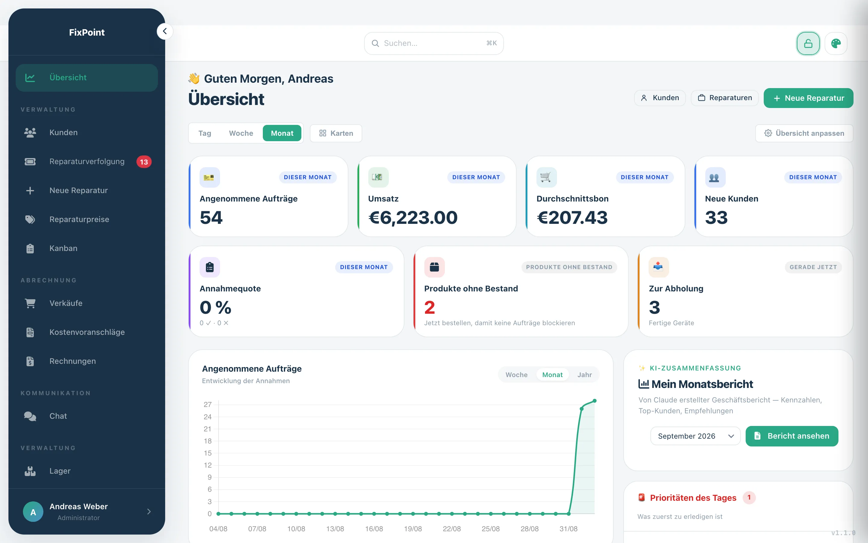
Task: Select the Monat period toggle above cards
Action: coord(282,133)
